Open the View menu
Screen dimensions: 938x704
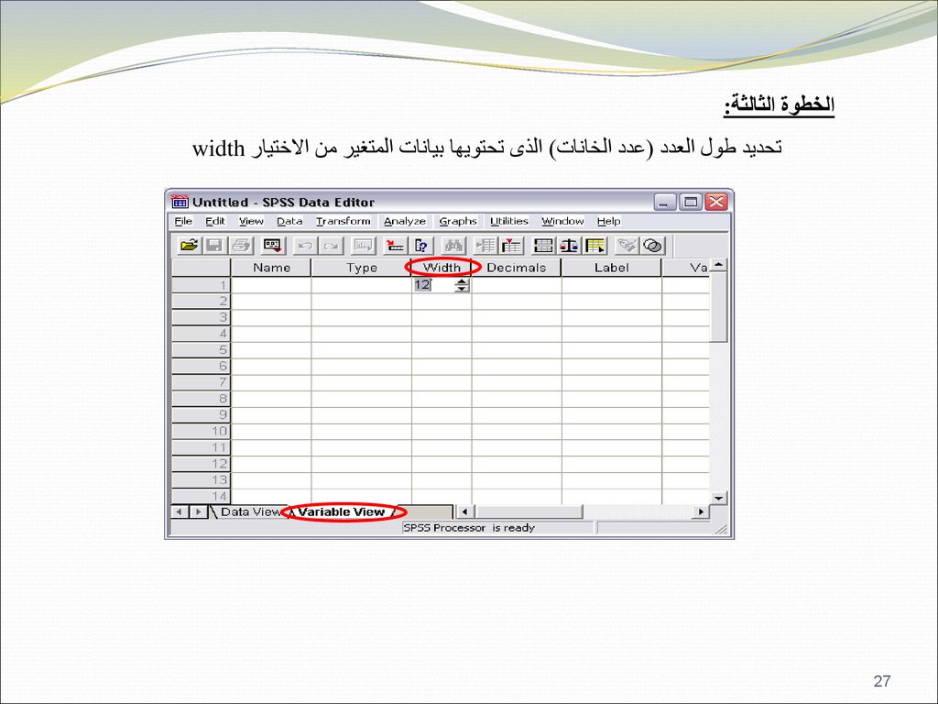click(x=251, y=222)
